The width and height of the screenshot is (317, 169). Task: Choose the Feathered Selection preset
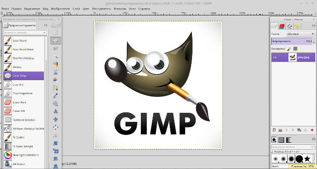pyautogui.click(x=24, y=120)
